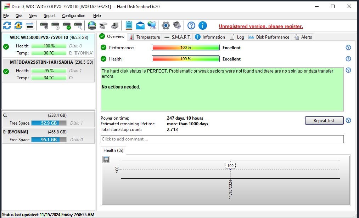Image resolution: width=359 pixels, height=218 pixels.
Task: Click the status last updated text in status bar
Action: click(48, 214)
